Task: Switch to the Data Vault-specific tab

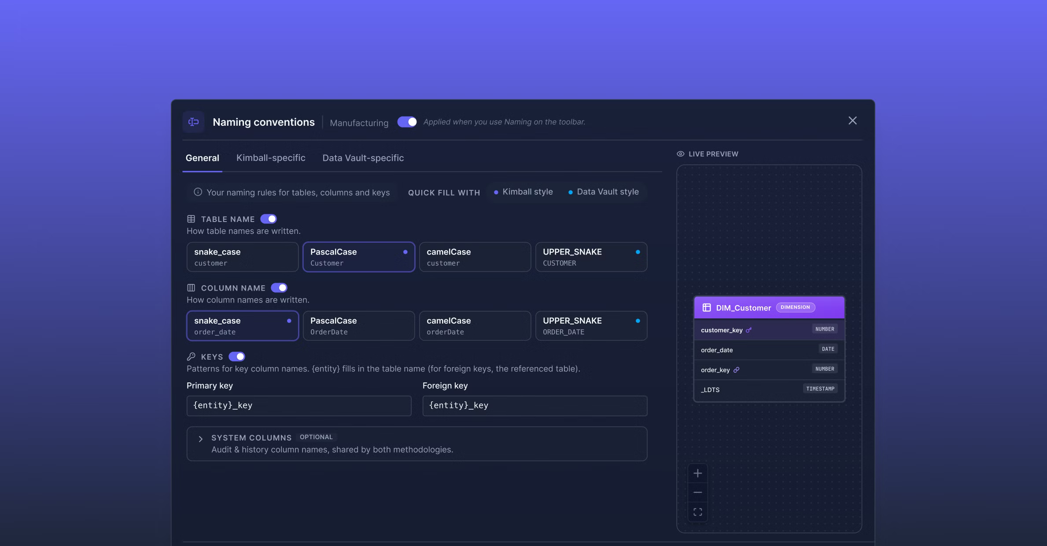Action: coord(363,158)
